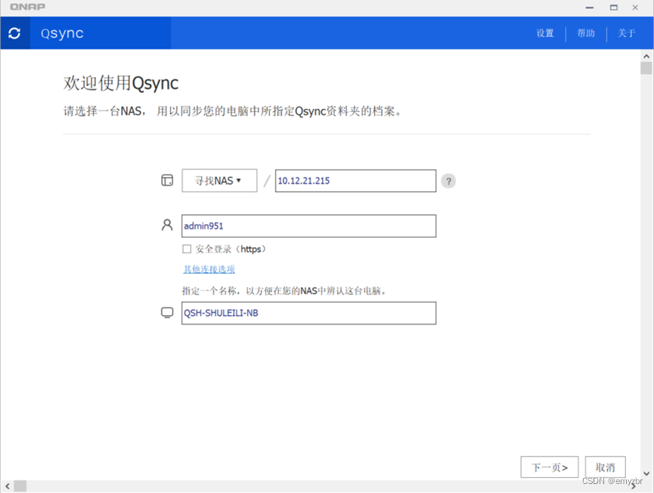Open the 设置 menu
Screen dimensions: 654x493
pyautogui.click(x=545, y=33)
